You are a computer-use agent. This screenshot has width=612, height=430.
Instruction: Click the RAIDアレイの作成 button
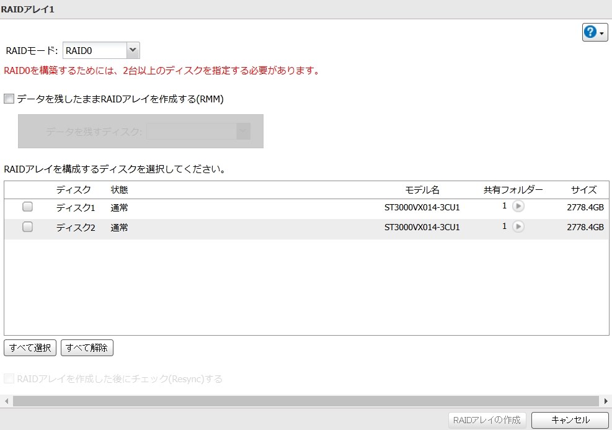pos(487,419)
